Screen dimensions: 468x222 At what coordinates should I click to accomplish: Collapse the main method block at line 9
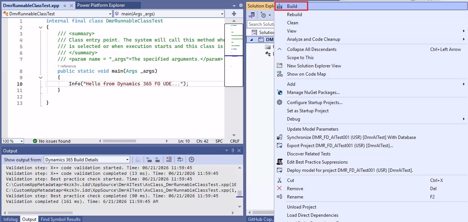tap(41, 77)
